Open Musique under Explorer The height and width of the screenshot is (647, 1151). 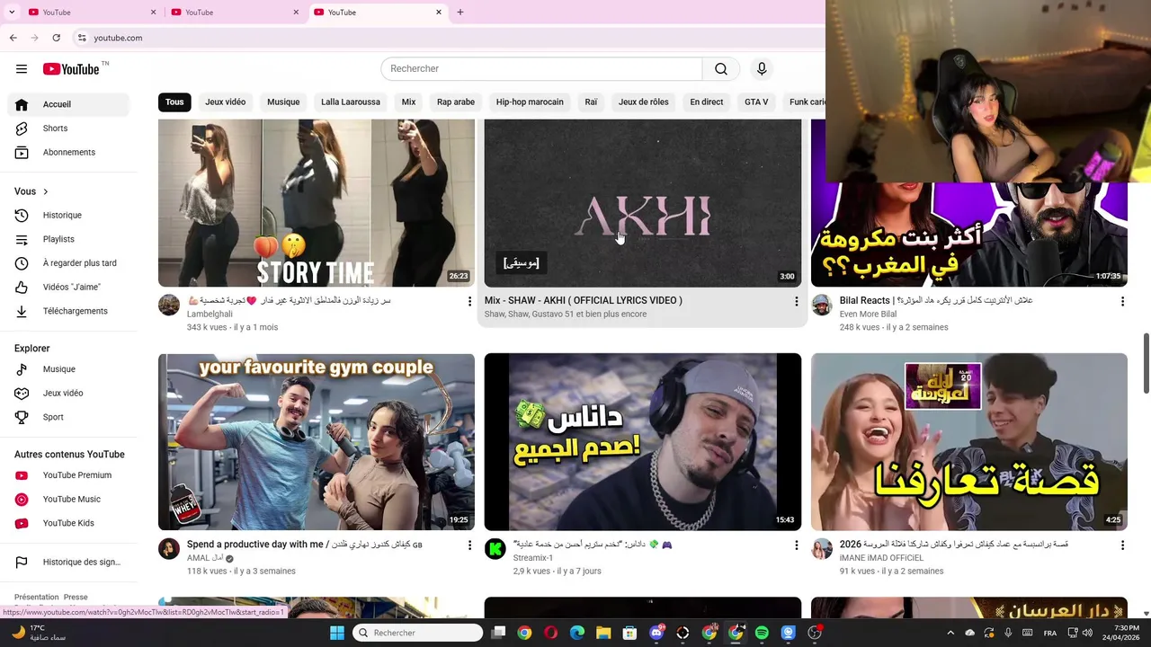point(68,369)
